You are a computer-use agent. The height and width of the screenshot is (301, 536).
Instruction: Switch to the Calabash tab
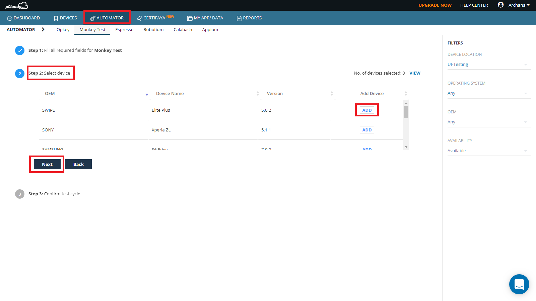pos(183,30)
